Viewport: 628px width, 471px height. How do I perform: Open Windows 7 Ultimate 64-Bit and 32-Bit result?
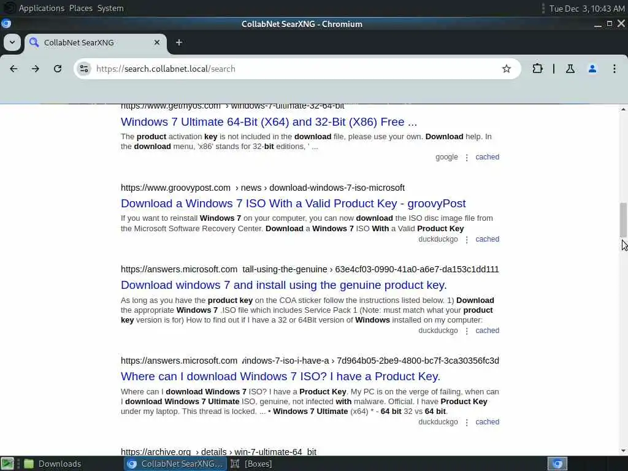(x=269, y=122)
